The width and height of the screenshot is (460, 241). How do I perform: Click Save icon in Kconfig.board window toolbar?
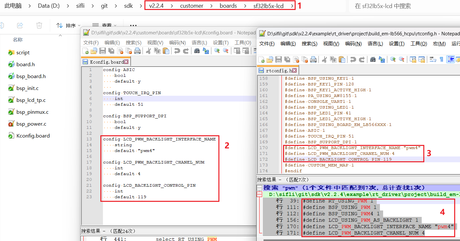tap(103, 51)
